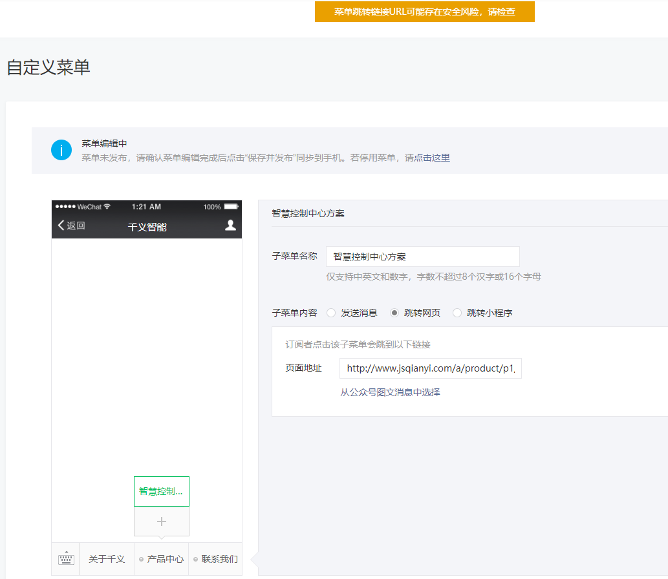Open the 关于千义 bottom menu
This screenshot has height=579, width=668.
(107, 559)
